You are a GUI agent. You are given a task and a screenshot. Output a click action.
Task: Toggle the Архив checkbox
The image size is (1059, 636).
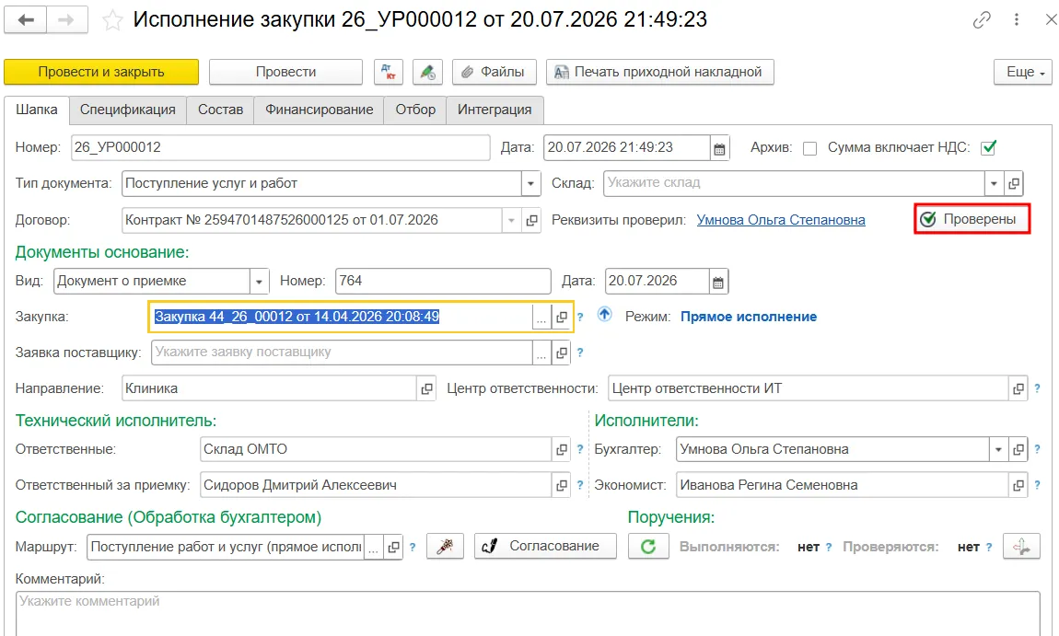point(809,148)
